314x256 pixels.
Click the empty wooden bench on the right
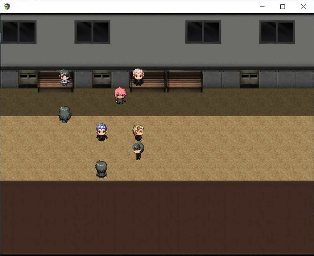[185, 80]
